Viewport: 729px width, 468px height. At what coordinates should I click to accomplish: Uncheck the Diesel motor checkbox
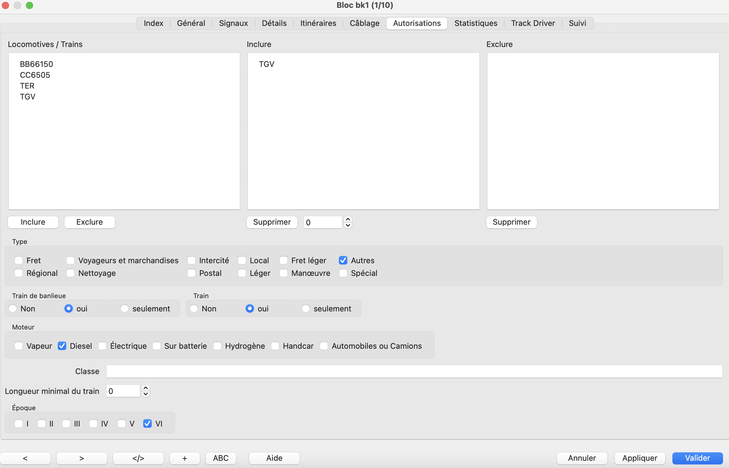62,346
